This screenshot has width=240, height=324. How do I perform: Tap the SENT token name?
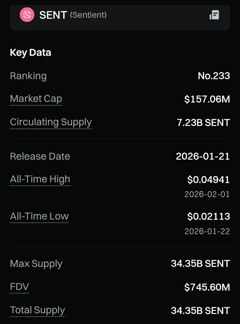(53, 15)
